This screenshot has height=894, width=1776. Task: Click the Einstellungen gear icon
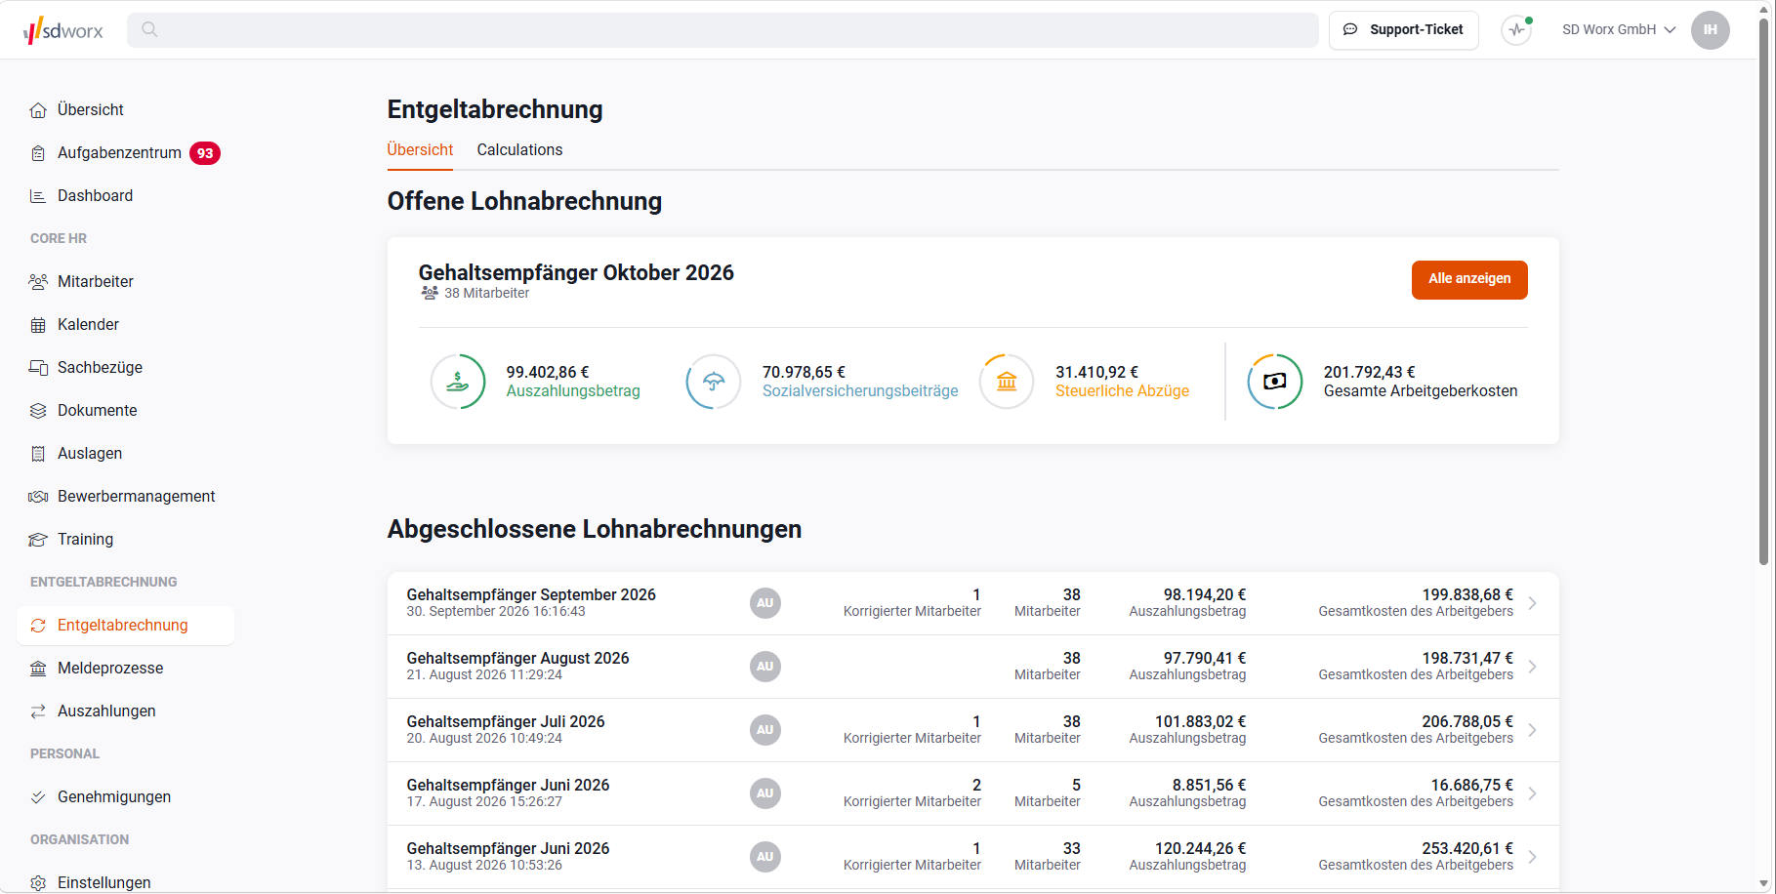tap(38, 882)
